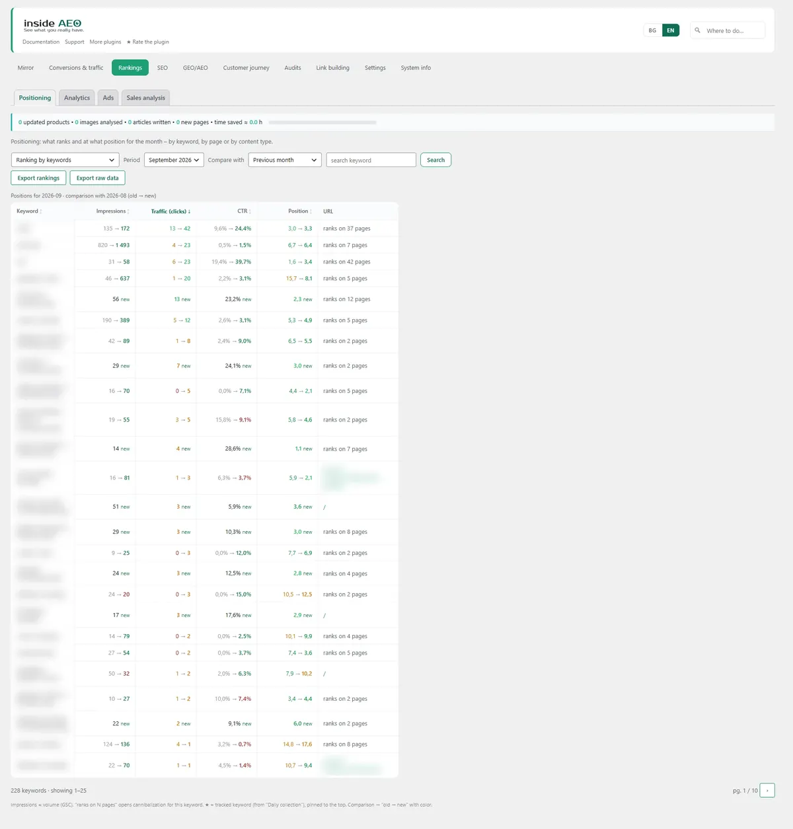Focus the Where to do... search box
This screenshot has height=829, width=793.
click(728, 30)
